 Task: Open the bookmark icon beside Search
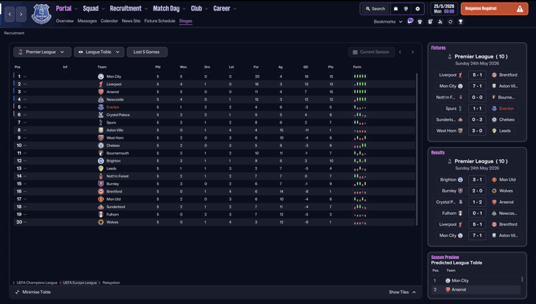(396, 9)
